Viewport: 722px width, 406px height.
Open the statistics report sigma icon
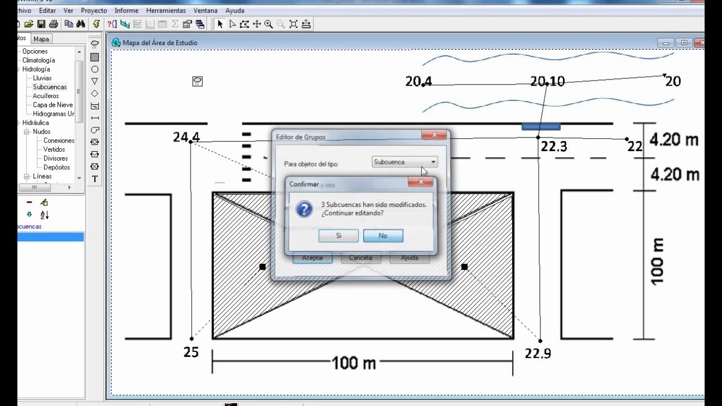175,24
